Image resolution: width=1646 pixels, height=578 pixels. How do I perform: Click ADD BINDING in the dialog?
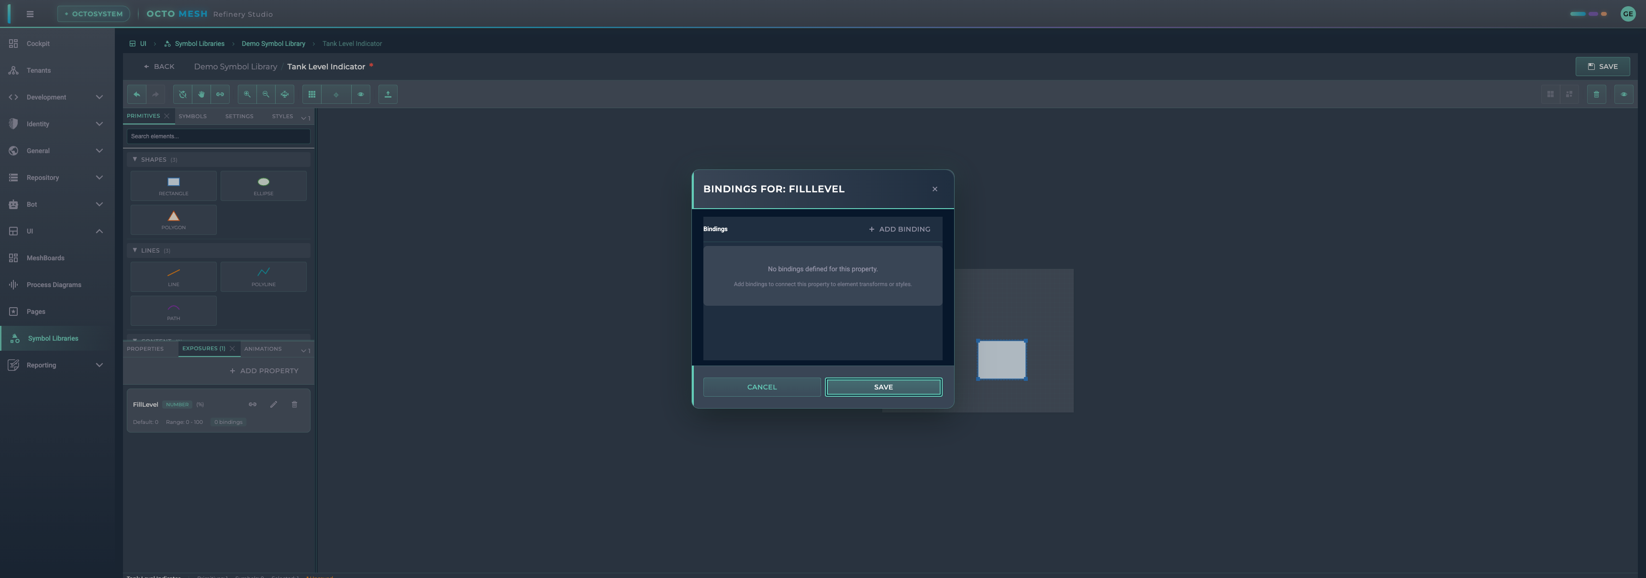tap(899, 229)
